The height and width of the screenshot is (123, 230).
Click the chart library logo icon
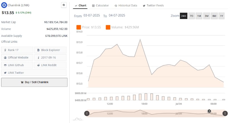click(x=78, y=119)
